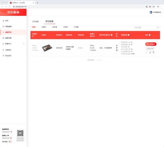164x147 pixels.
Task: Click the key icon in address bar
Action: [x=147, y=7]
